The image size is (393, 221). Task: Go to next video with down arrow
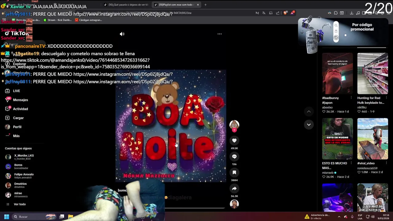(x=309, y=125)
